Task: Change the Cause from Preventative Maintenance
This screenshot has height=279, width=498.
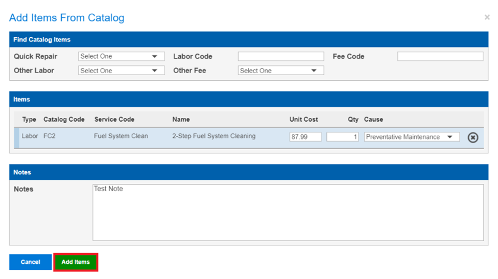Action: (x=412, y=137)
